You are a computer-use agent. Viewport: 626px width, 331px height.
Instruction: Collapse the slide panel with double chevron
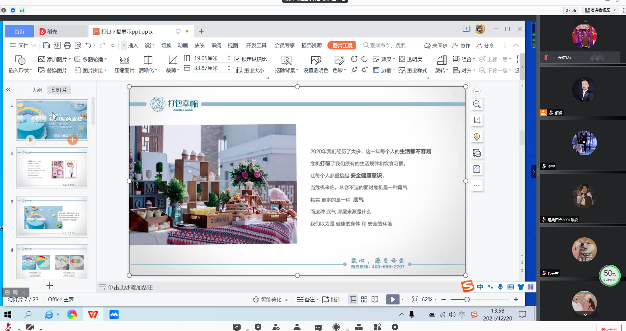[9, 89]
